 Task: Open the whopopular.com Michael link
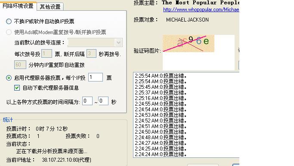[x=201, y=9]
